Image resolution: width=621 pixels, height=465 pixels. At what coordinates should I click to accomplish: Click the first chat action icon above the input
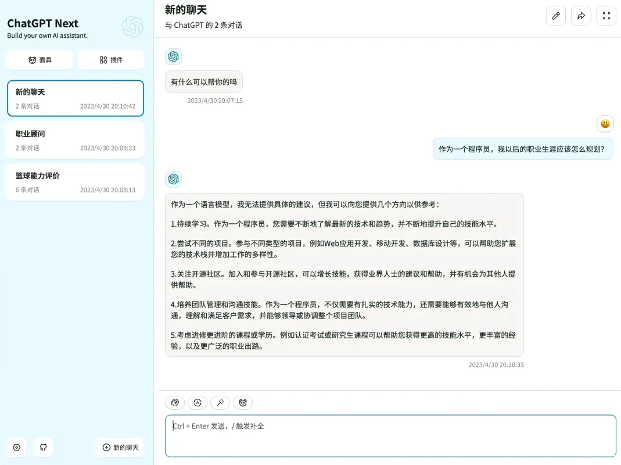175,403
